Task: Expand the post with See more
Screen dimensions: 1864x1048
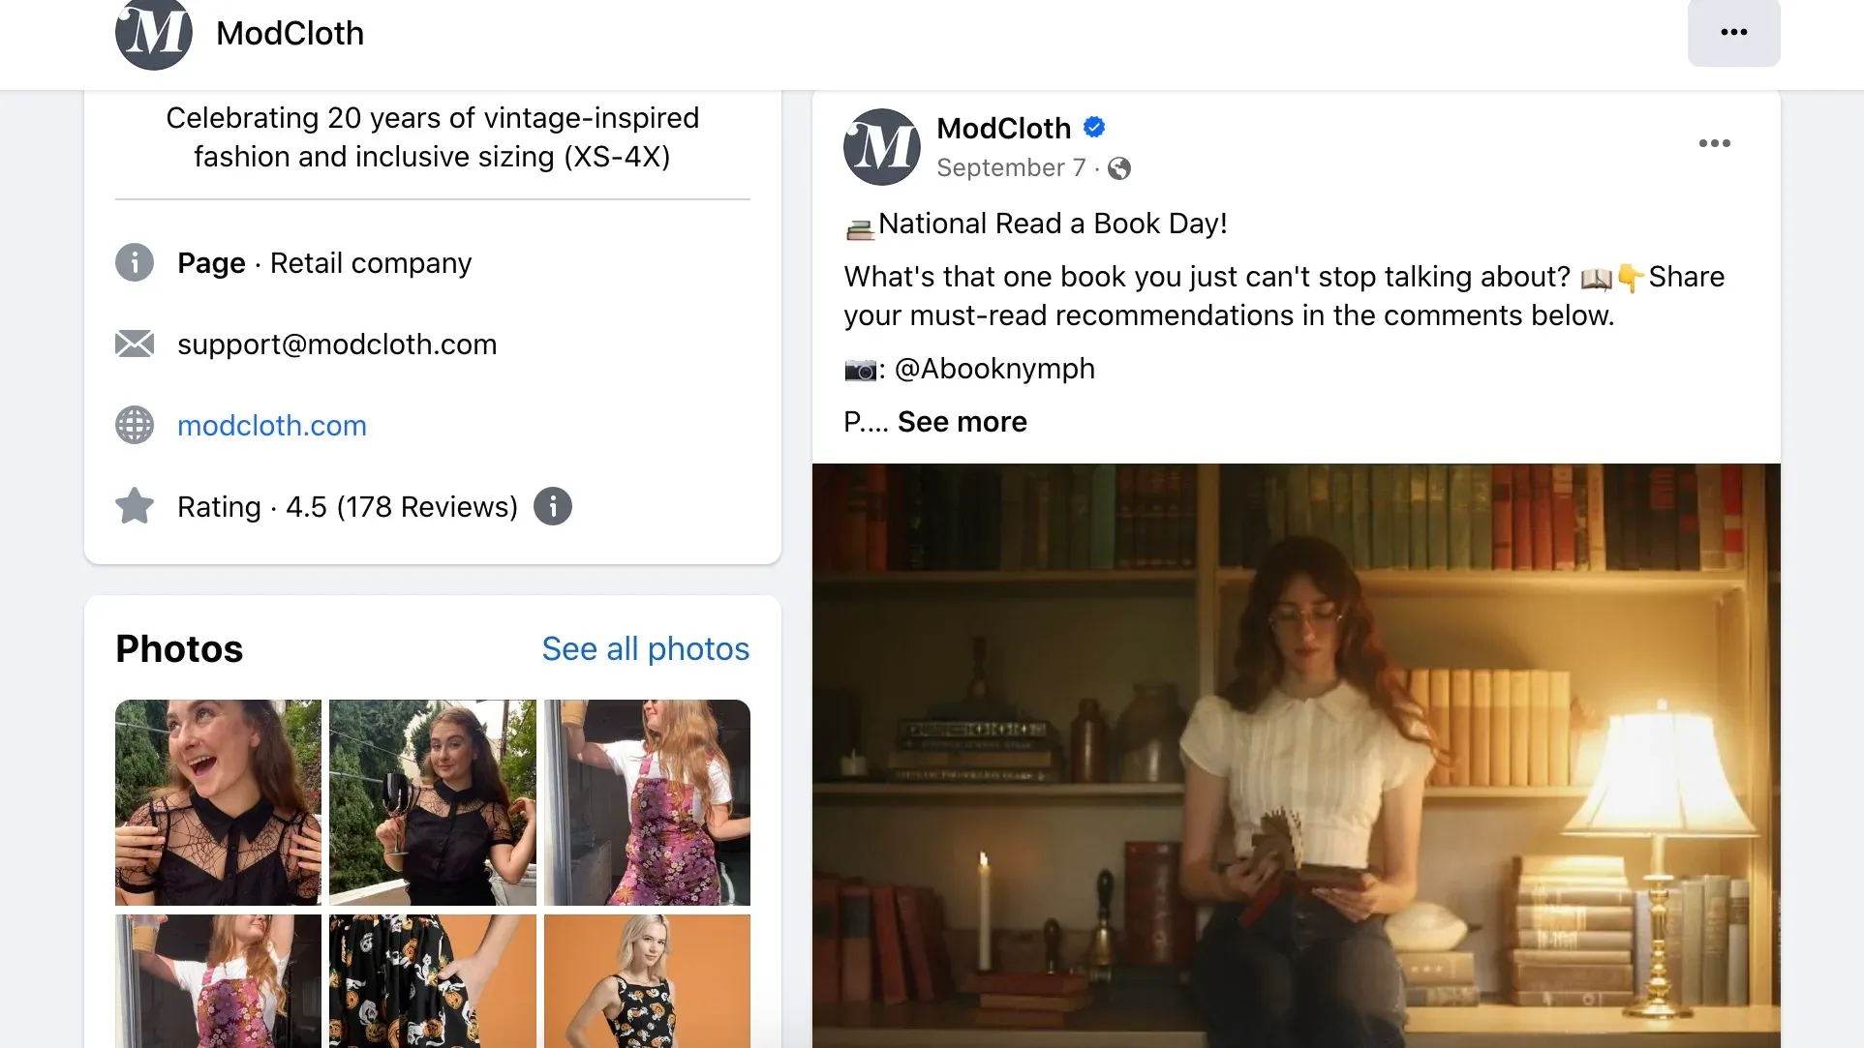Action: (962, 422)
